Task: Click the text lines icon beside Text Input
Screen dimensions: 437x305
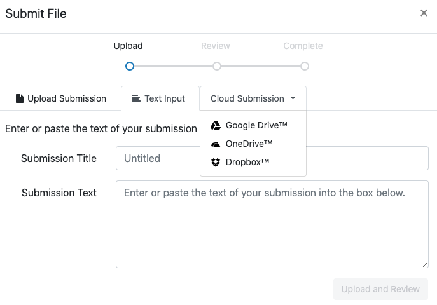Action: [x=135, y=98]
